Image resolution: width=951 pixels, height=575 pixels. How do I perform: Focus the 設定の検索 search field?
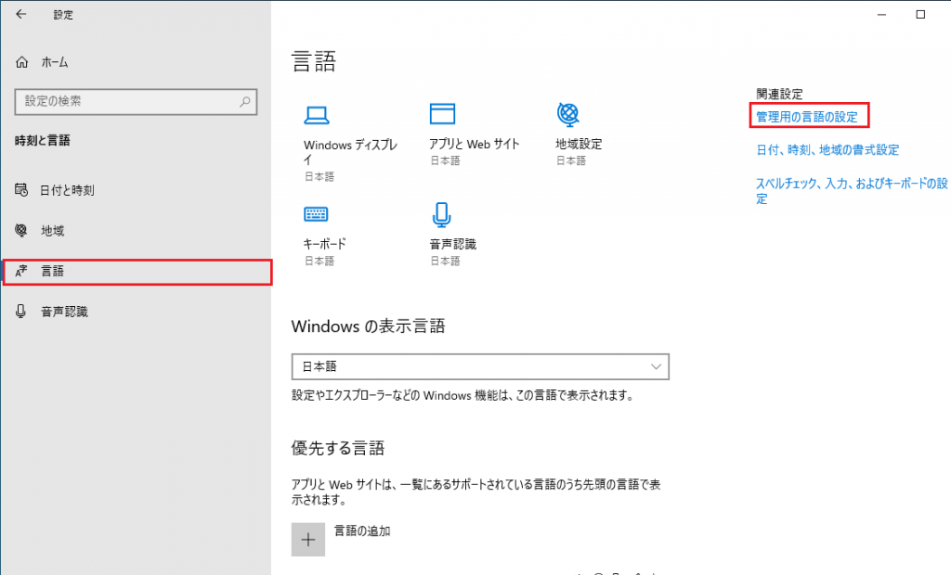(x=136, y=102)
